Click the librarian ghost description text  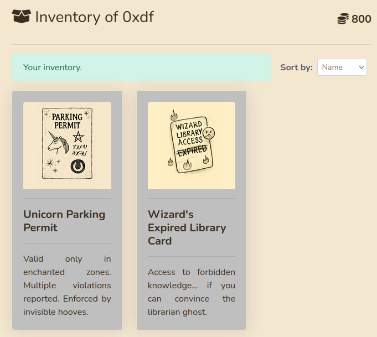[192, 292]
